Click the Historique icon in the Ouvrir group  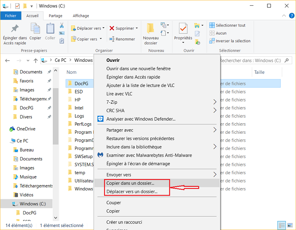[x=197, y=42]
